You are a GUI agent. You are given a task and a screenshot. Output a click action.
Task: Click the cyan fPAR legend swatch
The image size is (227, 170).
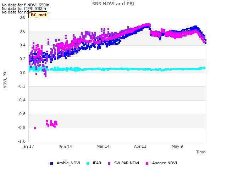pyautogui.click(x=88, y=163)
